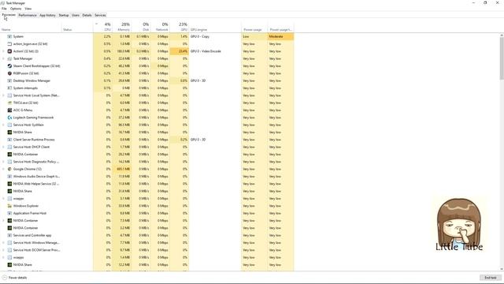The height and width of the screenshot is (284, 504).
Task: Click the Windows Audio Device Graph icon
Action: click(9, 177)
